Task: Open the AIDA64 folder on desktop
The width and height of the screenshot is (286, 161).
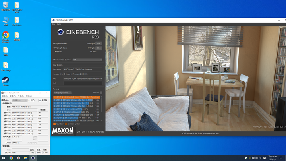Action: point(17,36)
